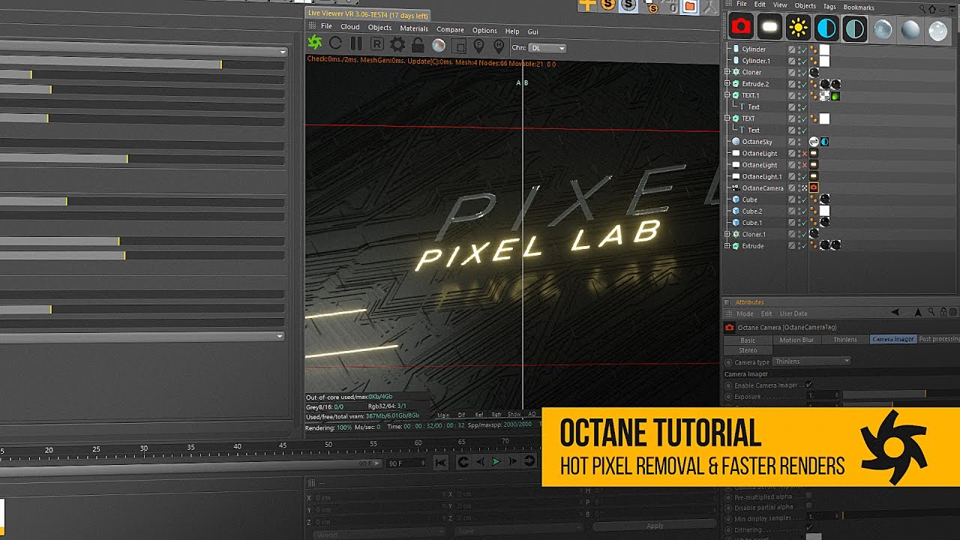Add texture environment with the teal half-circle icon
This screenshot has width=960, height=540.
click(854, 29)
